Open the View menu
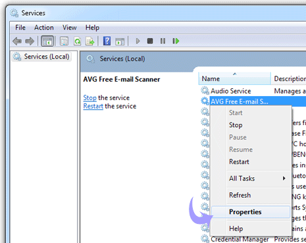The height and width of the screenshot is (243, 306). [x=70, y=28]
